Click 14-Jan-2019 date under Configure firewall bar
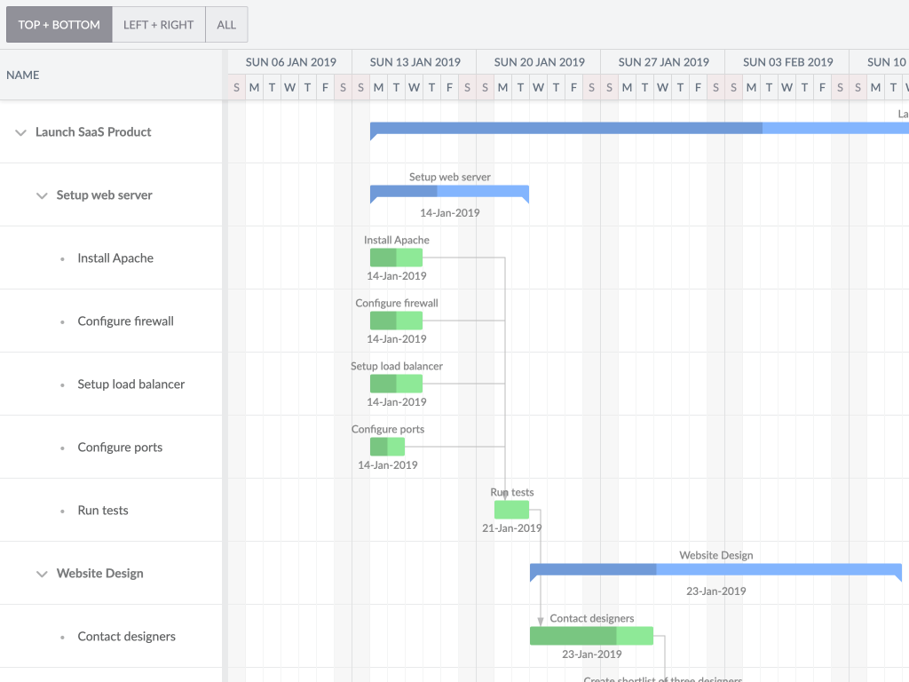 pos(397,339)
